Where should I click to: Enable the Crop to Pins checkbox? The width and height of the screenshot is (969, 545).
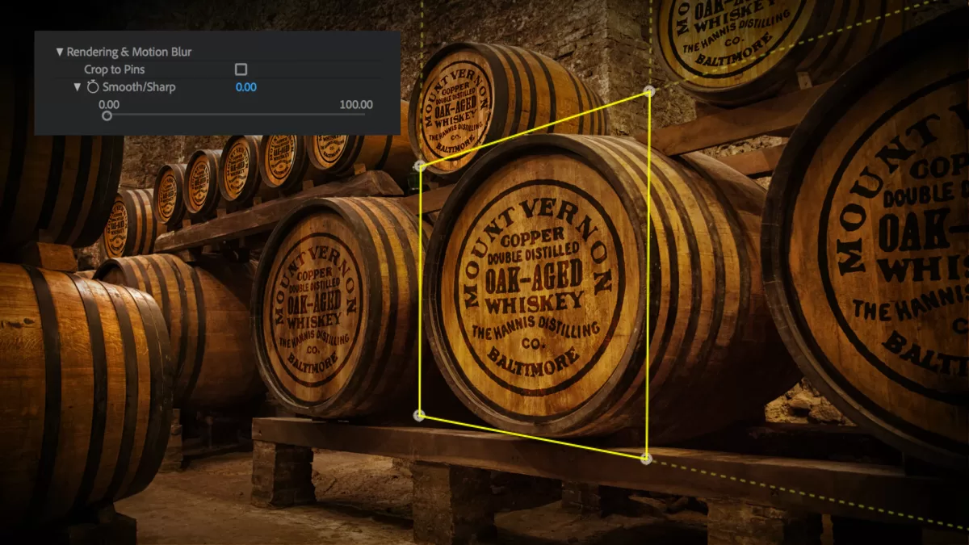241,69
